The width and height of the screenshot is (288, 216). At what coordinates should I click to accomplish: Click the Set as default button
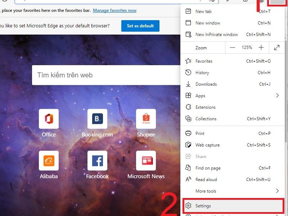pos(140,26)
